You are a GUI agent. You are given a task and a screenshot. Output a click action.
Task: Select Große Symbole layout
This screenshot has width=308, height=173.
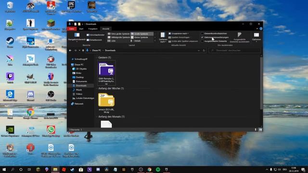(142, 34)
